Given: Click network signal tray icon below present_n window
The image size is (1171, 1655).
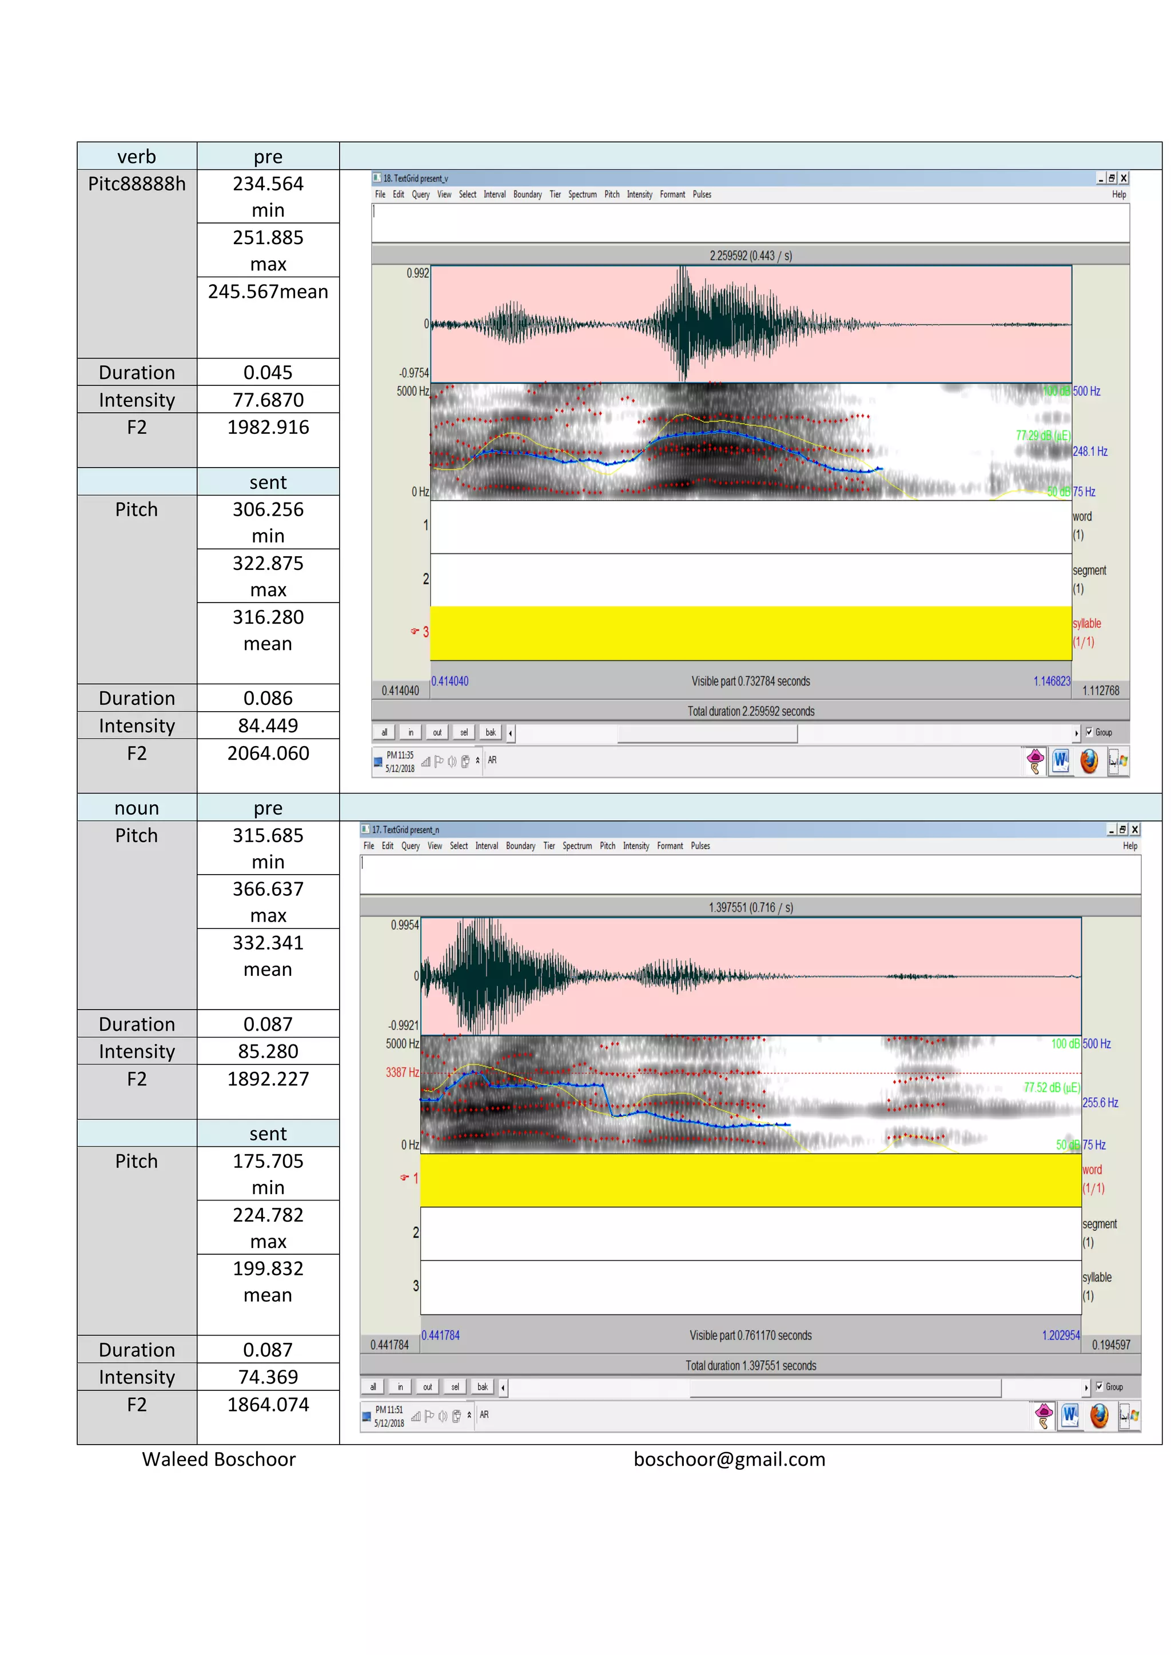Looking at the screenshot, I should coord(416,1417).
